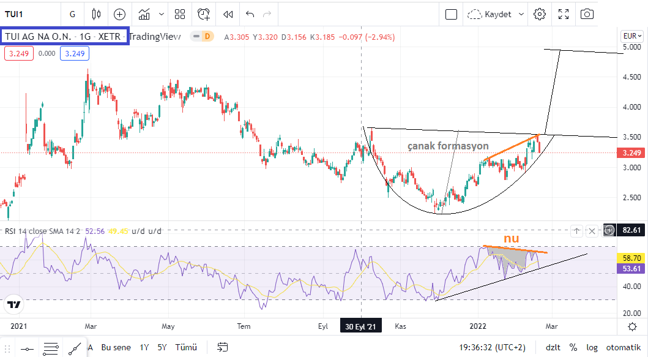This screenshot has height=357, width=648.
Task: Click the TradingView logo on chart
Action: [x=13, y=305]
